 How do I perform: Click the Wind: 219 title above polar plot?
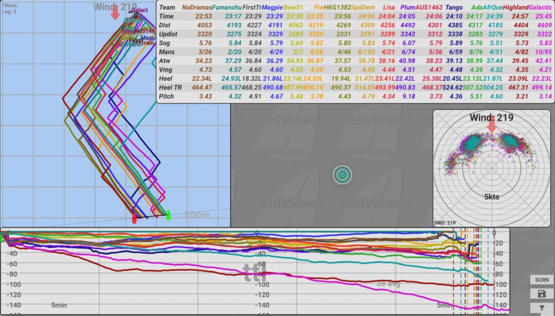pos(492,118)
